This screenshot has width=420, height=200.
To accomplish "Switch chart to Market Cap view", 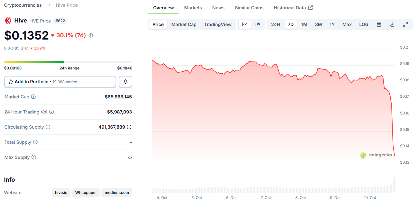I will click(184, 24).
